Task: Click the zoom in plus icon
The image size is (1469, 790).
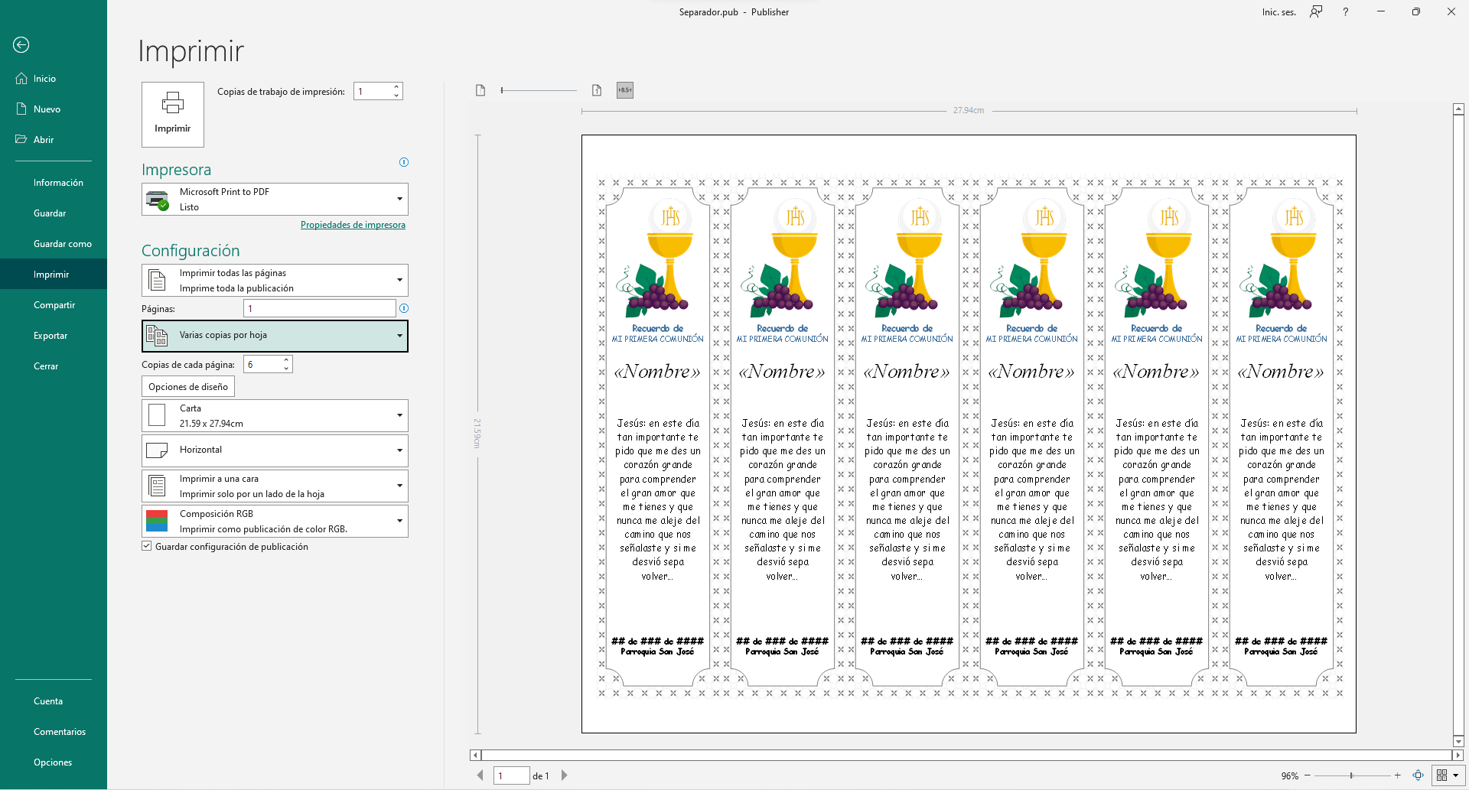Action: pos(1397,775)
